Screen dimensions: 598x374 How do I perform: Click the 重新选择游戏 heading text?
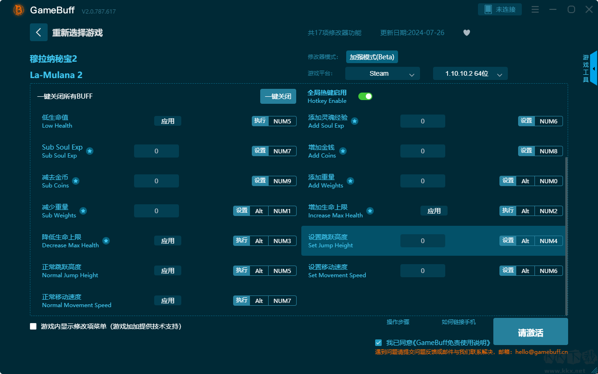click(x=78, y=33)
